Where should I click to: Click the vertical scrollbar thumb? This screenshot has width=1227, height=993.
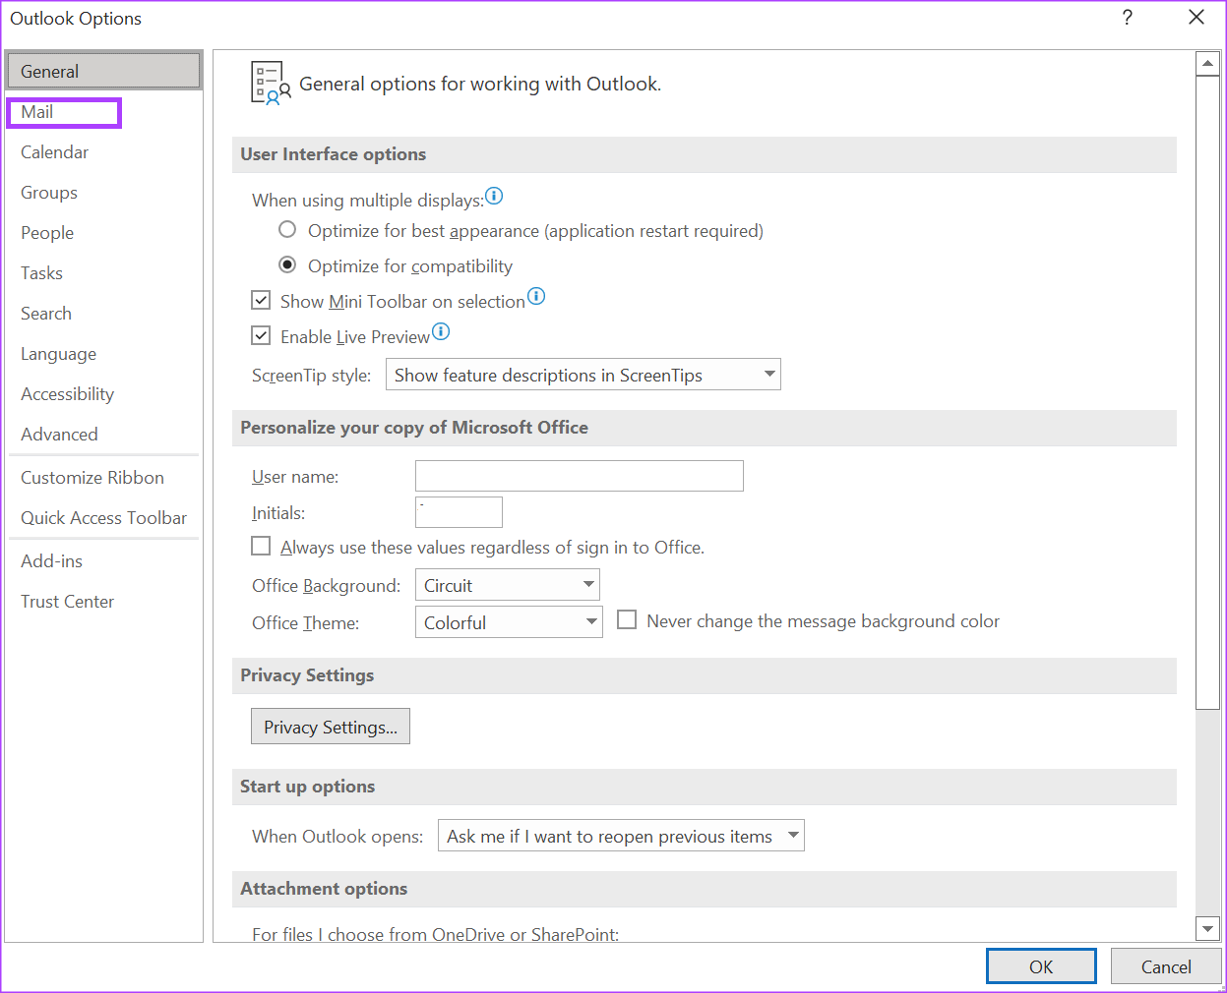(1207, 393)
